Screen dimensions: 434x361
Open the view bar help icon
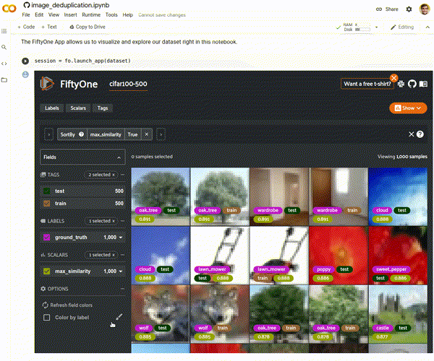[420, 134]
